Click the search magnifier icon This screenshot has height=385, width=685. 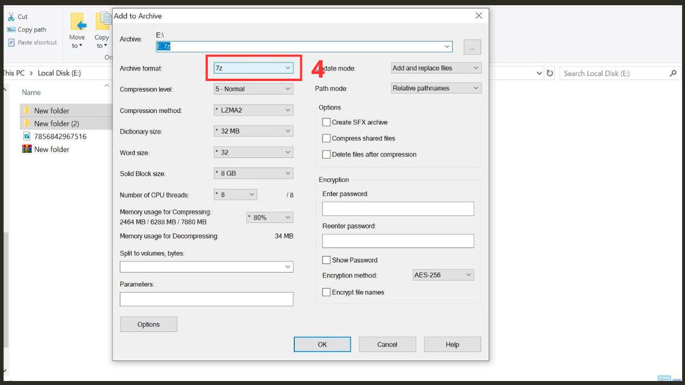coord(673,74)
